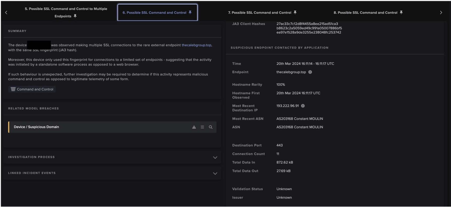Select Most Recent ASN value AS203168 Constant MOULIN
The height and width of the screenshot is (207, 451).
(300, 119)
